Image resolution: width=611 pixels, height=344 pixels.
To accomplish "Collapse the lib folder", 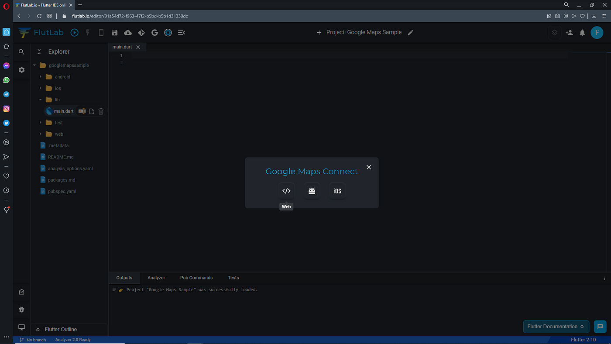I will point(41,100).
